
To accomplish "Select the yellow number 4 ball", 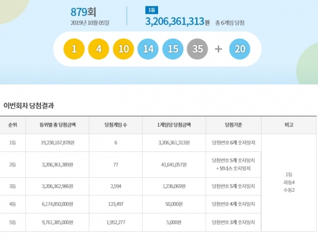I will pyautogui.click(x=98, y=50).
